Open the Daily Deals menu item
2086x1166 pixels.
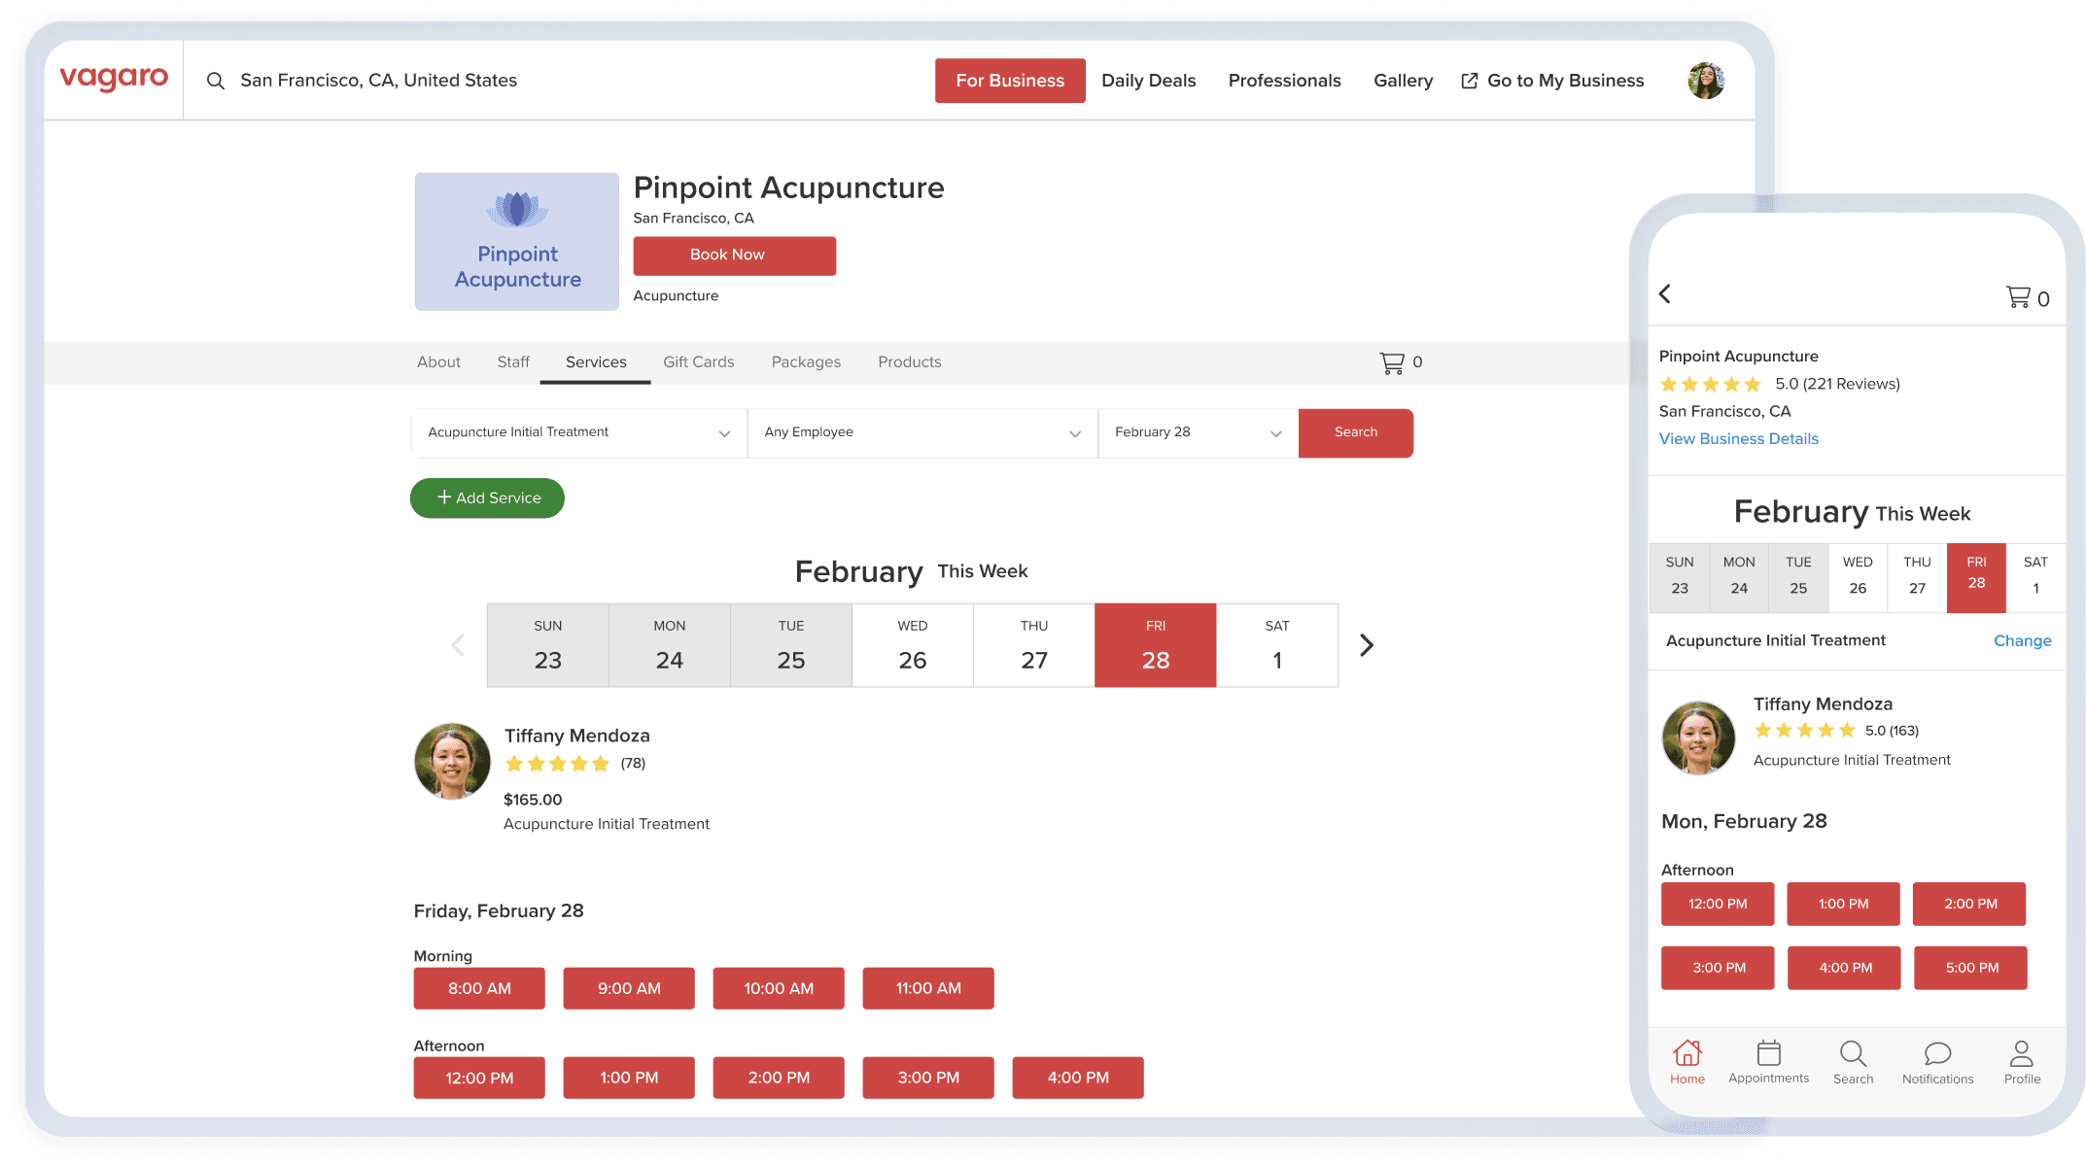[x=1148, y=81]
